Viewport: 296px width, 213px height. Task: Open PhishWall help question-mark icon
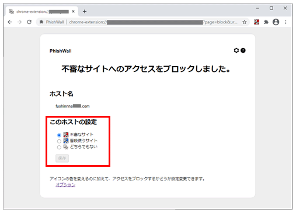pyautogui.click(x=243, y=50)
